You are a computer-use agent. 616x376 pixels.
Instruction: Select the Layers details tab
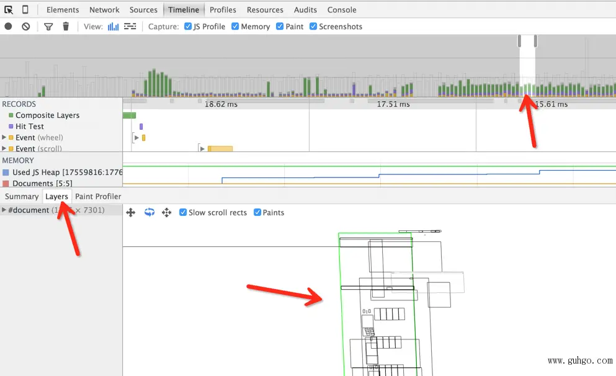click(56, 196)
